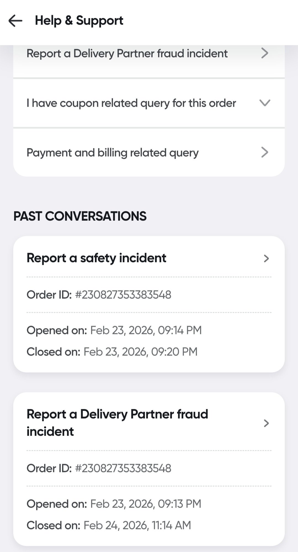Open Payment and billing related query
298x552 pixels.
pyautogui.click(x=113, y=153)
